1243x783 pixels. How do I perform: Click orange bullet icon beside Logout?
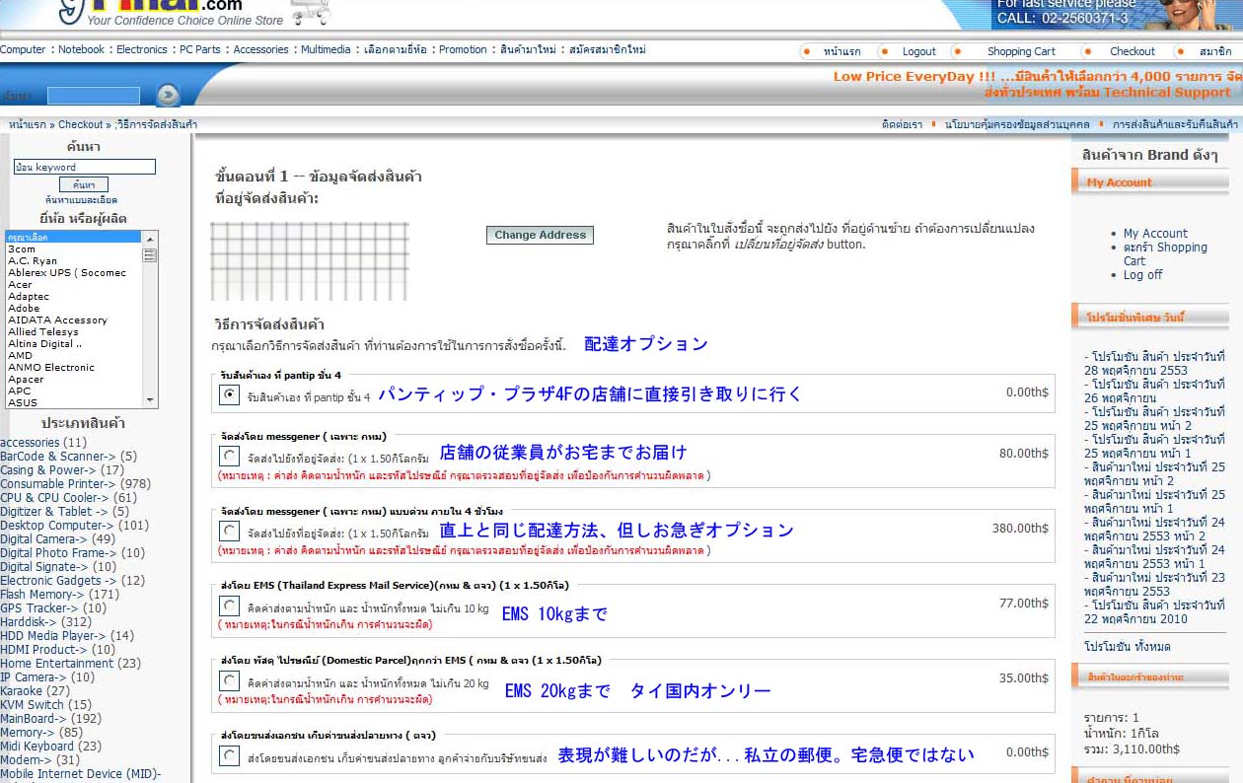tap(884, 51)
